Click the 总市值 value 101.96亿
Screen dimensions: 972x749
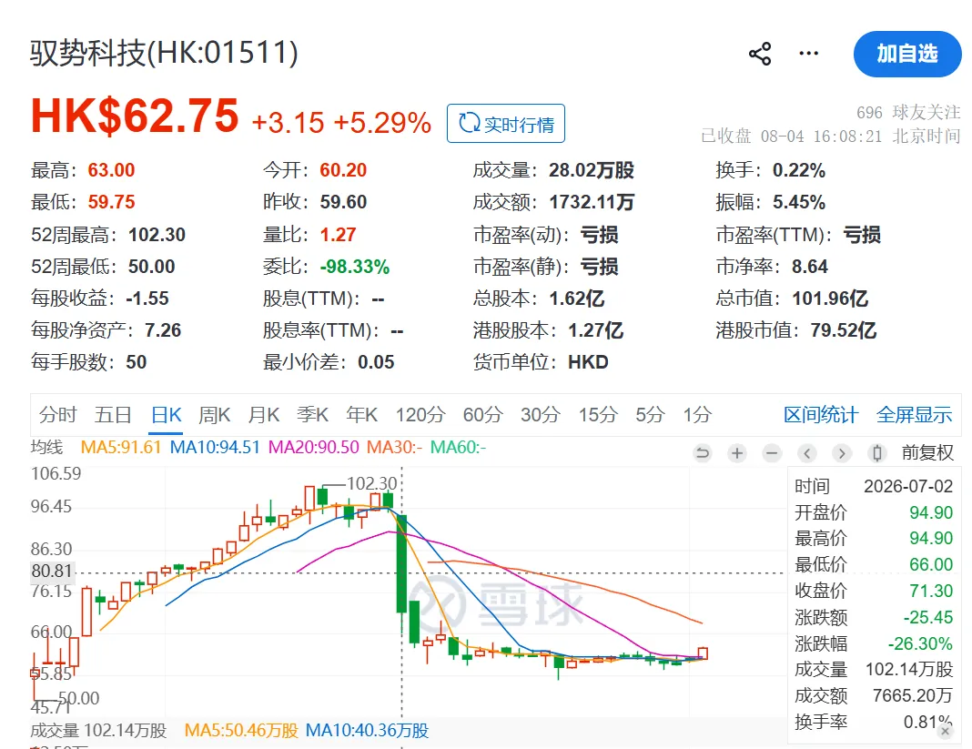830,299
